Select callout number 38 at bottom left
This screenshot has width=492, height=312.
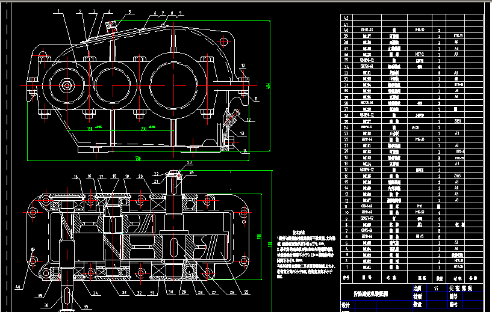(x=46, y=305)
